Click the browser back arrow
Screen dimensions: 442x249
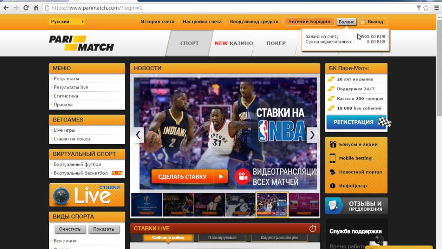coord(6,8)
